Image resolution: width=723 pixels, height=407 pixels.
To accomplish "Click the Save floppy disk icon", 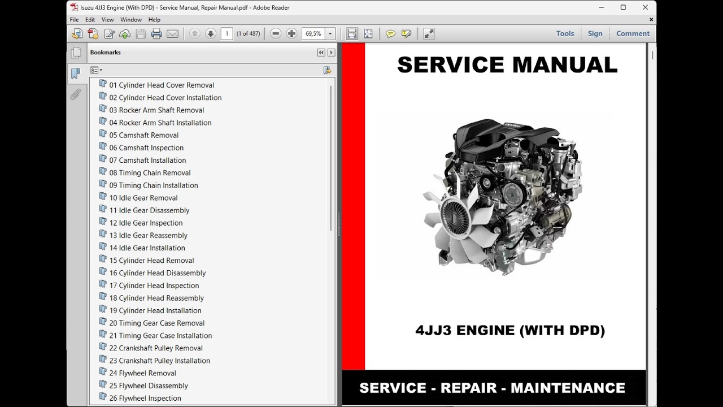I will coord(141,34).
